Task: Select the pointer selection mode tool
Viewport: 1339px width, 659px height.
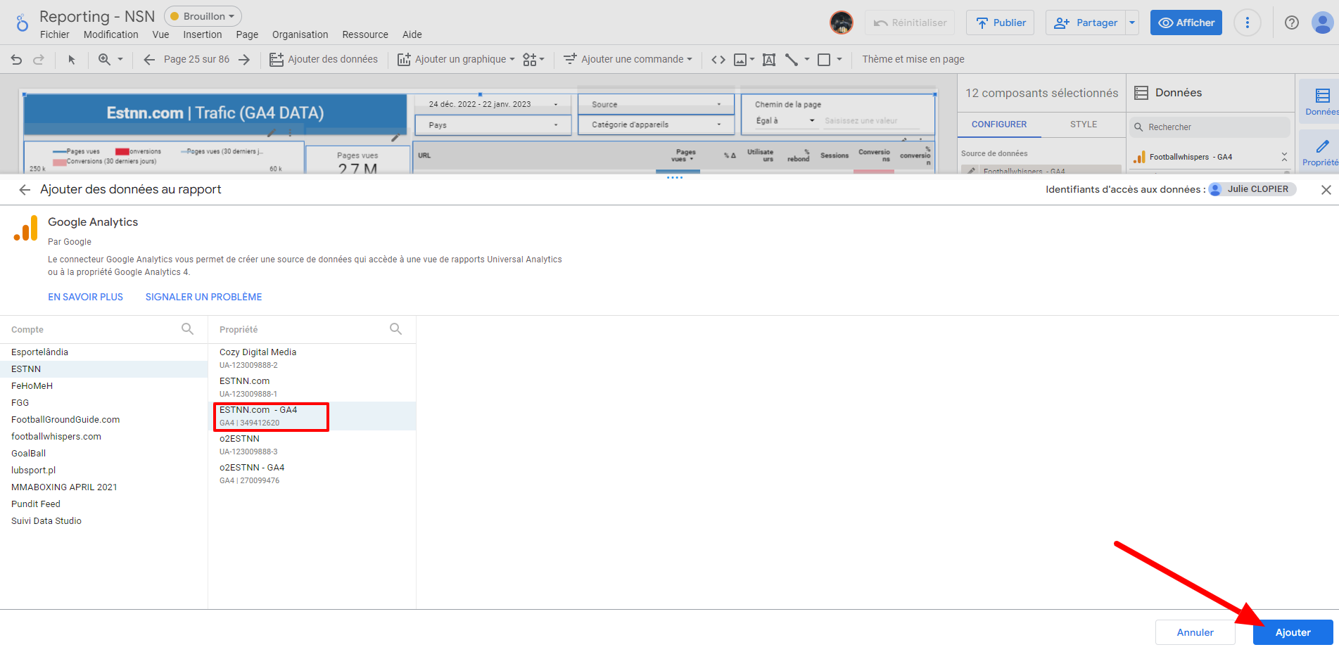Action: click(71, 60)
